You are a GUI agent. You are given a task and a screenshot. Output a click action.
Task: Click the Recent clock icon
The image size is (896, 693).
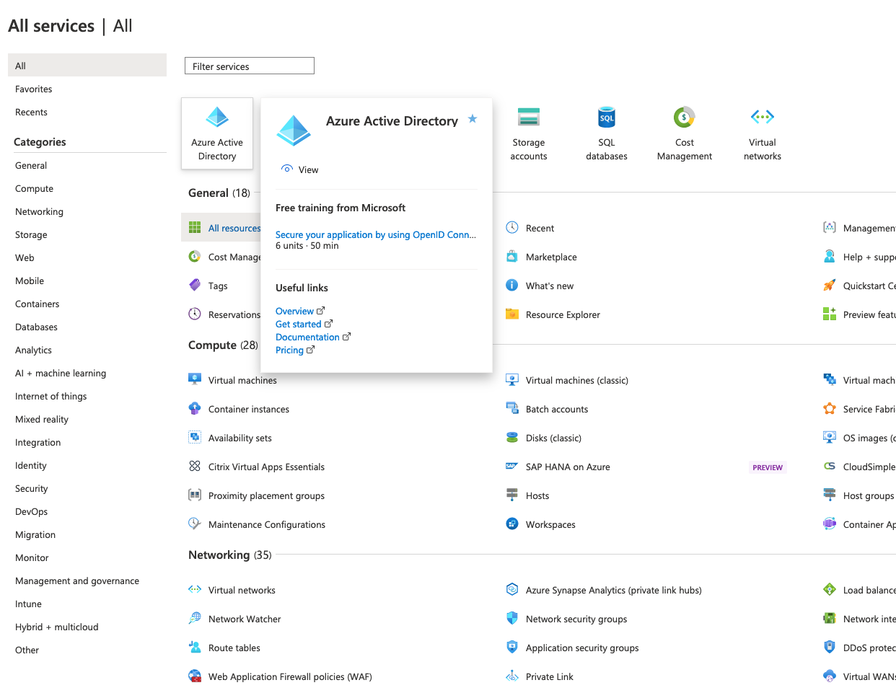coord(512,228)
